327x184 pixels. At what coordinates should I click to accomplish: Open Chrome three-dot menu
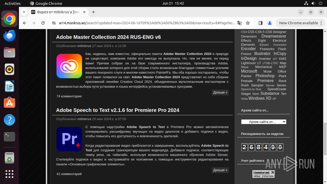(x=321, y=23)
